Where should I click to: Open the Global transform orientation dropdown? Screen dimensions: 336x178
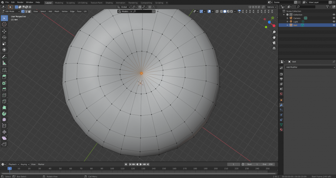click(x=124, y=7)
